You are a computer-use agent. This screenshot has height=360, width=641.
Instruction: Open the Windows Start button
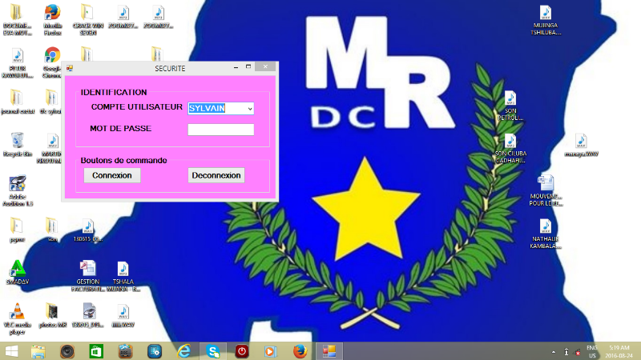(x=12, y=351)
